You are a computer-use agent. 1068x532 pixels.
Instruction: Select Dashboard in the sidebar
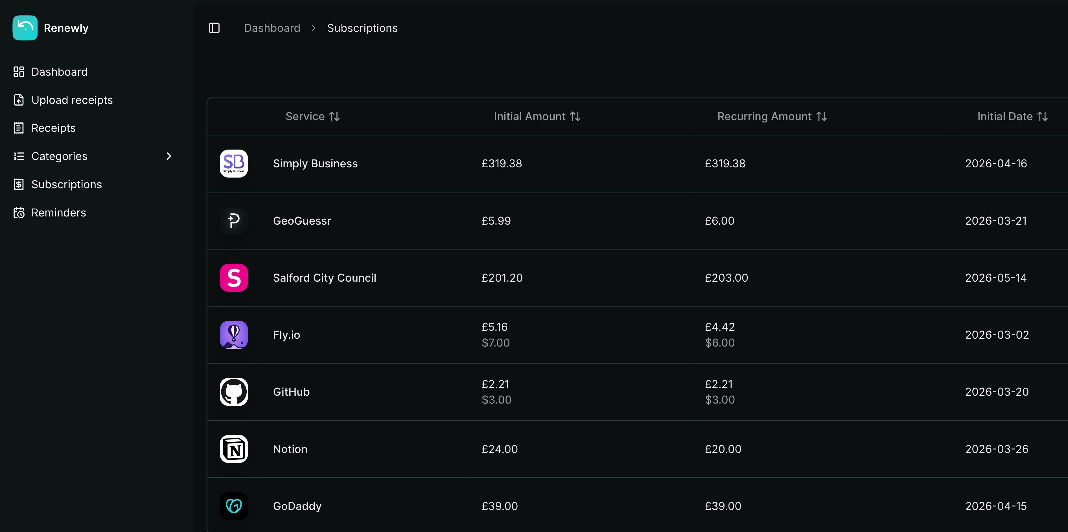click(x=59, y=71)
